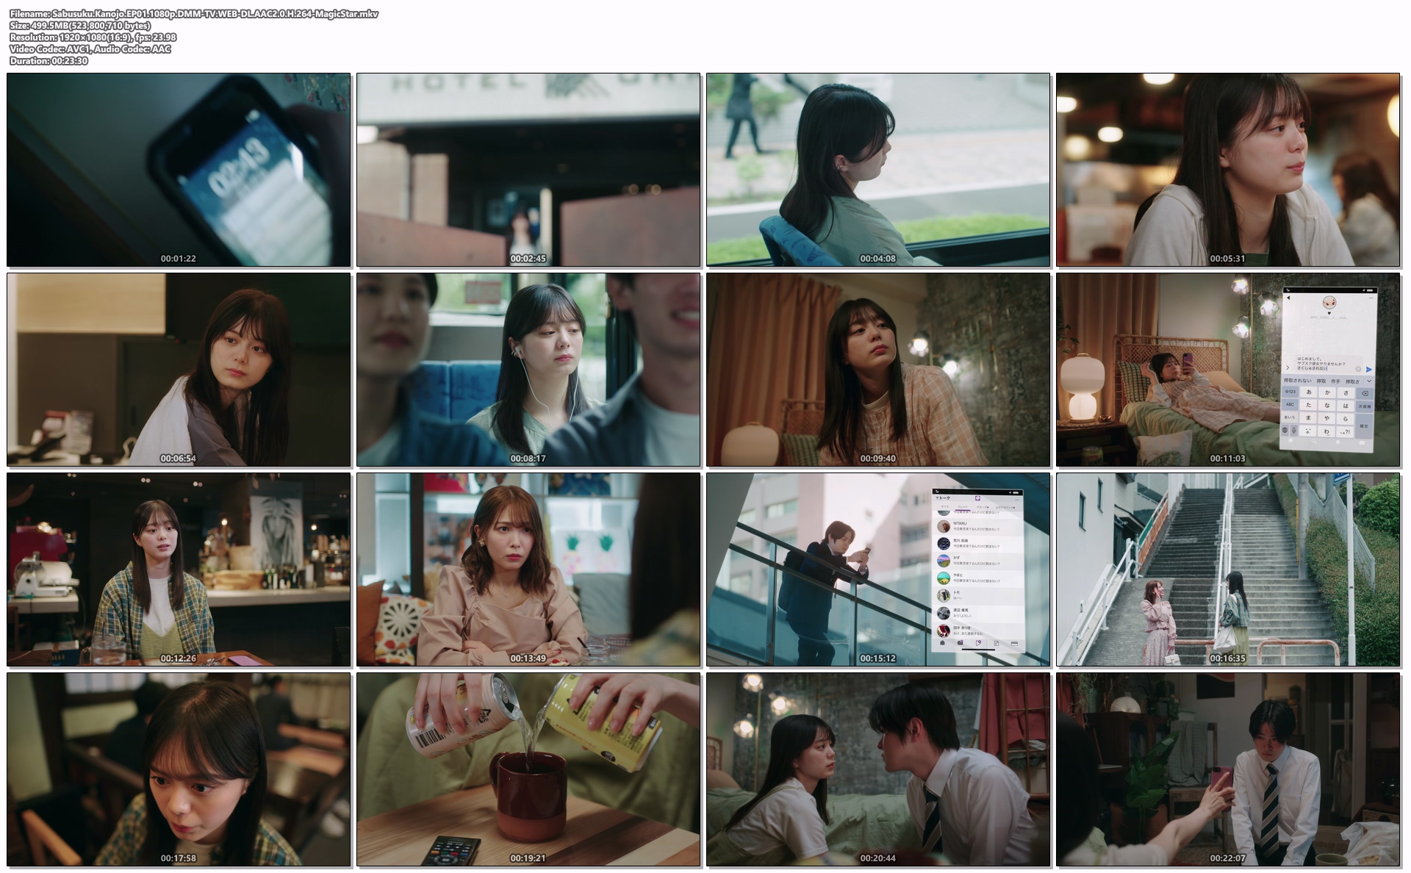This screenshot has height=873, width=1411.
Task: Select the フレンド tab in talk list
Action: point(963,507)
